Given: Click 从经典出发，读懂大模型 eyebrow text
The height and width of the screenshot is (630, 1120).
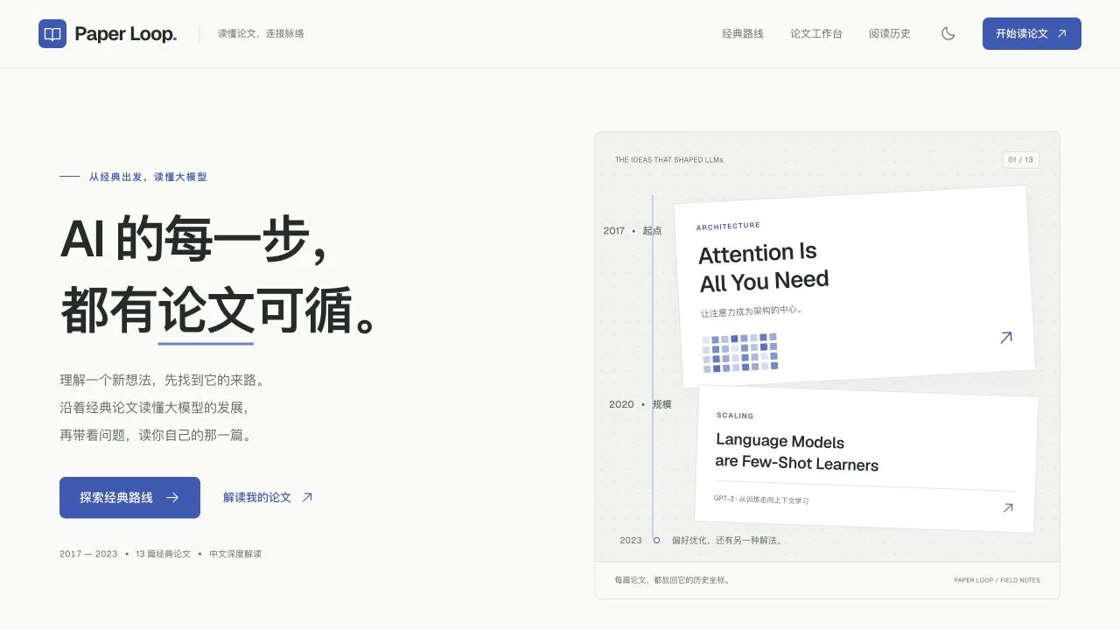Looking at the screenshot, I should pos(148,177).
